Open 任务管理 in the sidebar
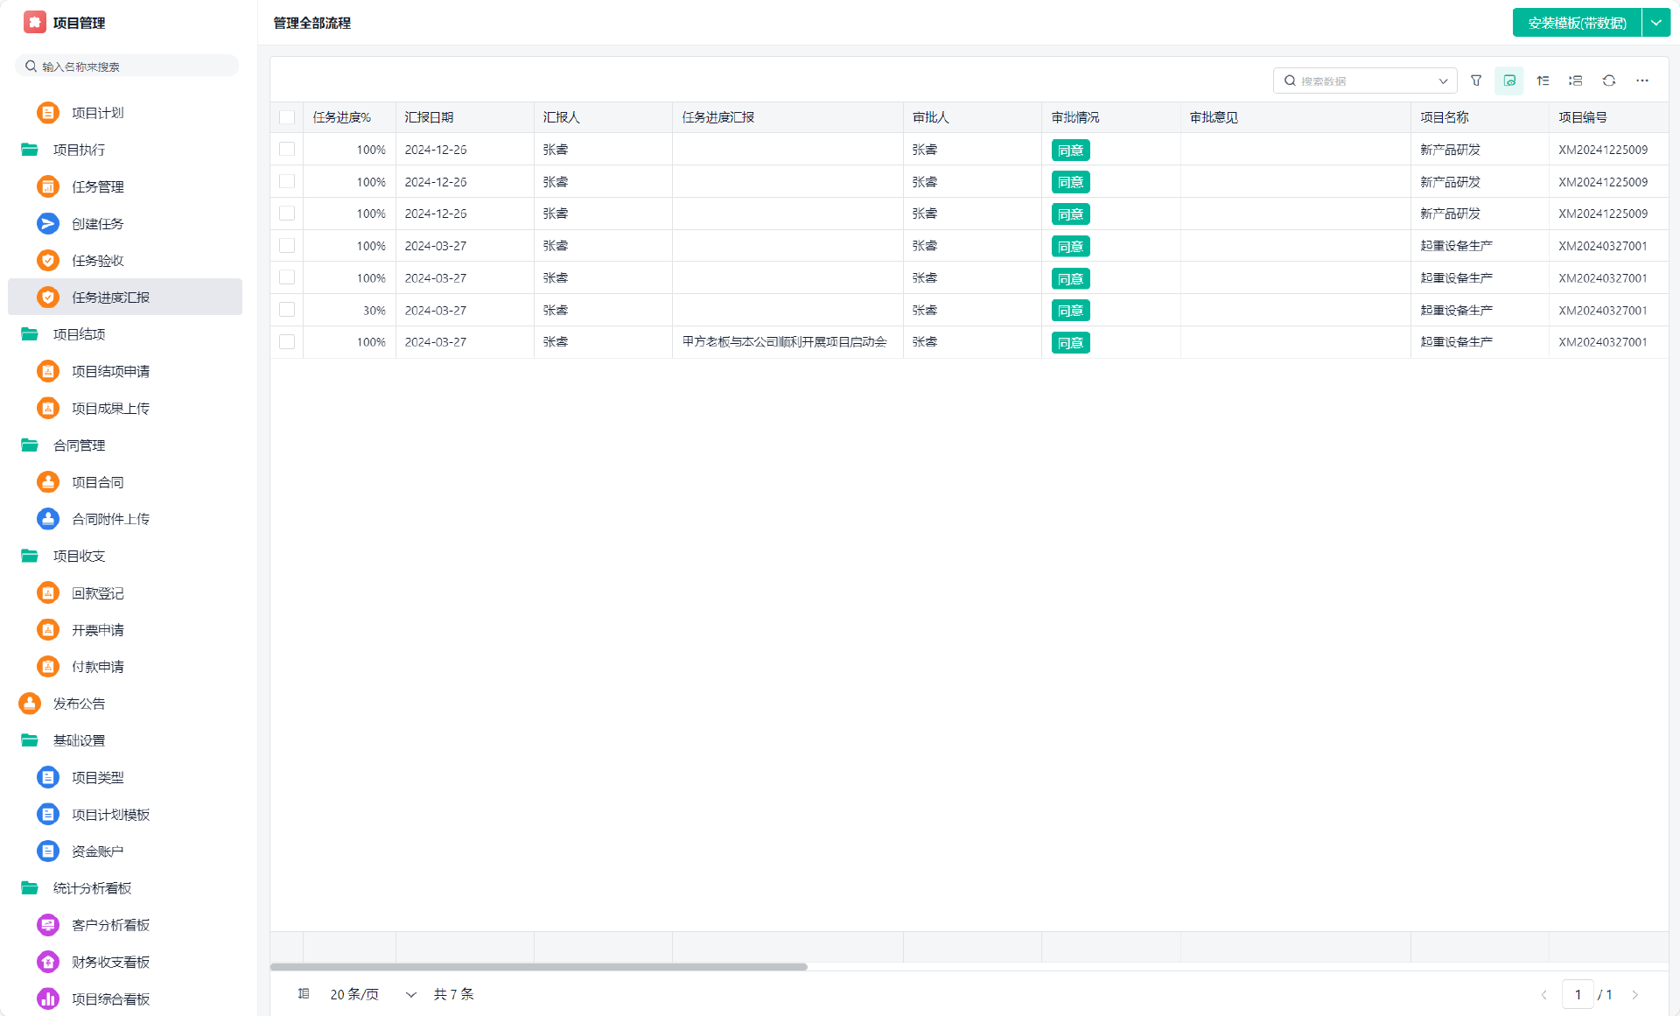Viewport: 1680px width, 1016px height. coord(98,187)
